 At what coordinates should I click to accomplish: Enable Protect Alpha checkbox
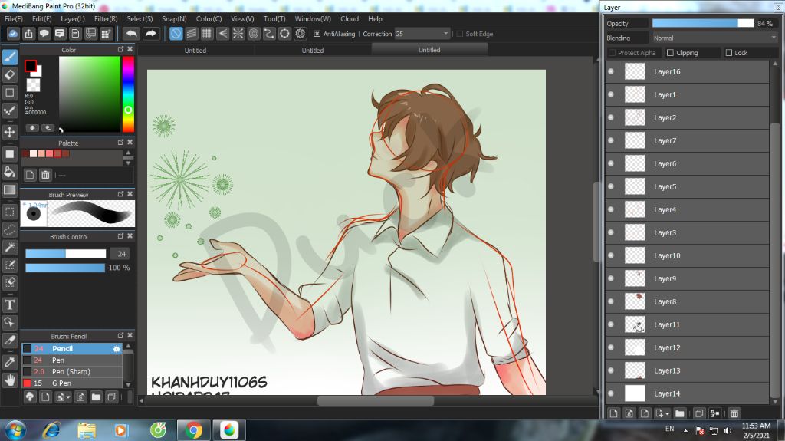pos(612,53)
